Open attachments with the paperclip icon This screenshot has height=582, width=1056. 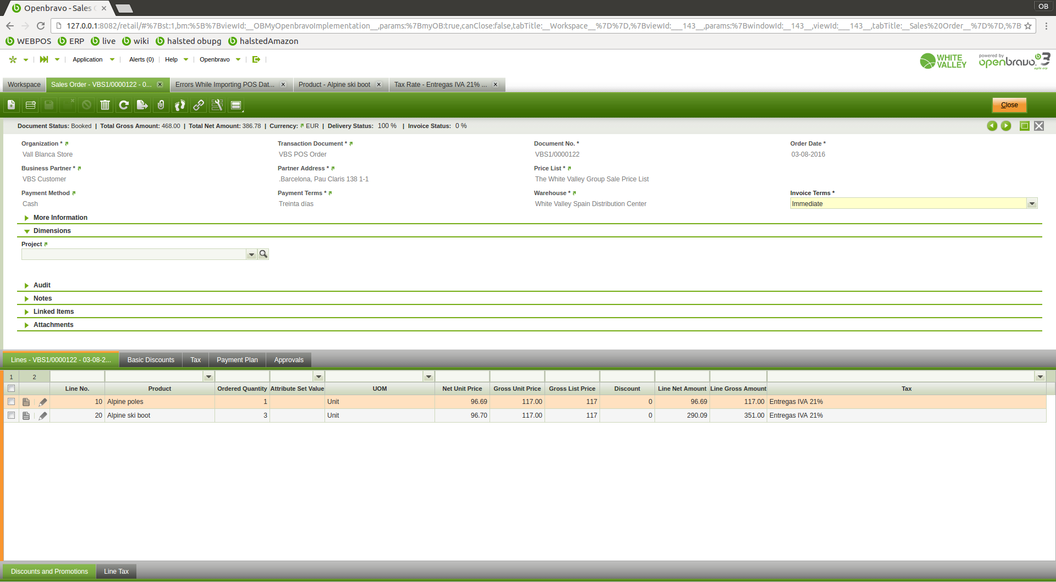(x=161, y=105)
